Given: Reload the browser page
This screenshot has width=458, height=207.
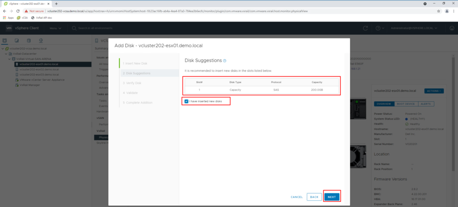Looking at the screenshot, I should (x=18, y=11).
